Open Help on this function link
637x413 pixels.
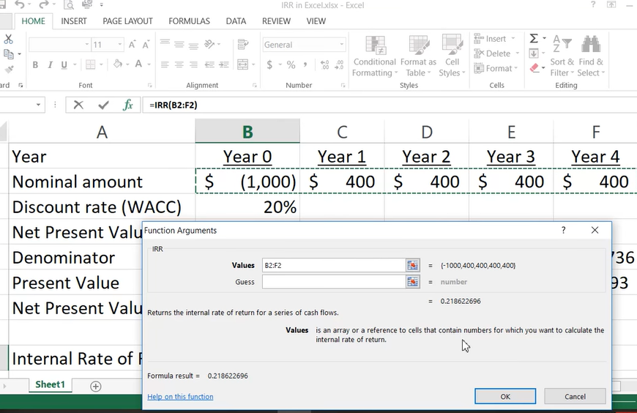[x=180, y=397]
